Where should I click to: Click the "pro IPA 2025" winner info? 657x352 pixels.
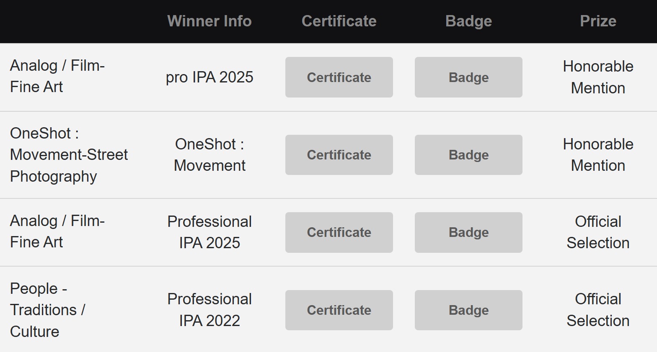(x=210, y=77)
